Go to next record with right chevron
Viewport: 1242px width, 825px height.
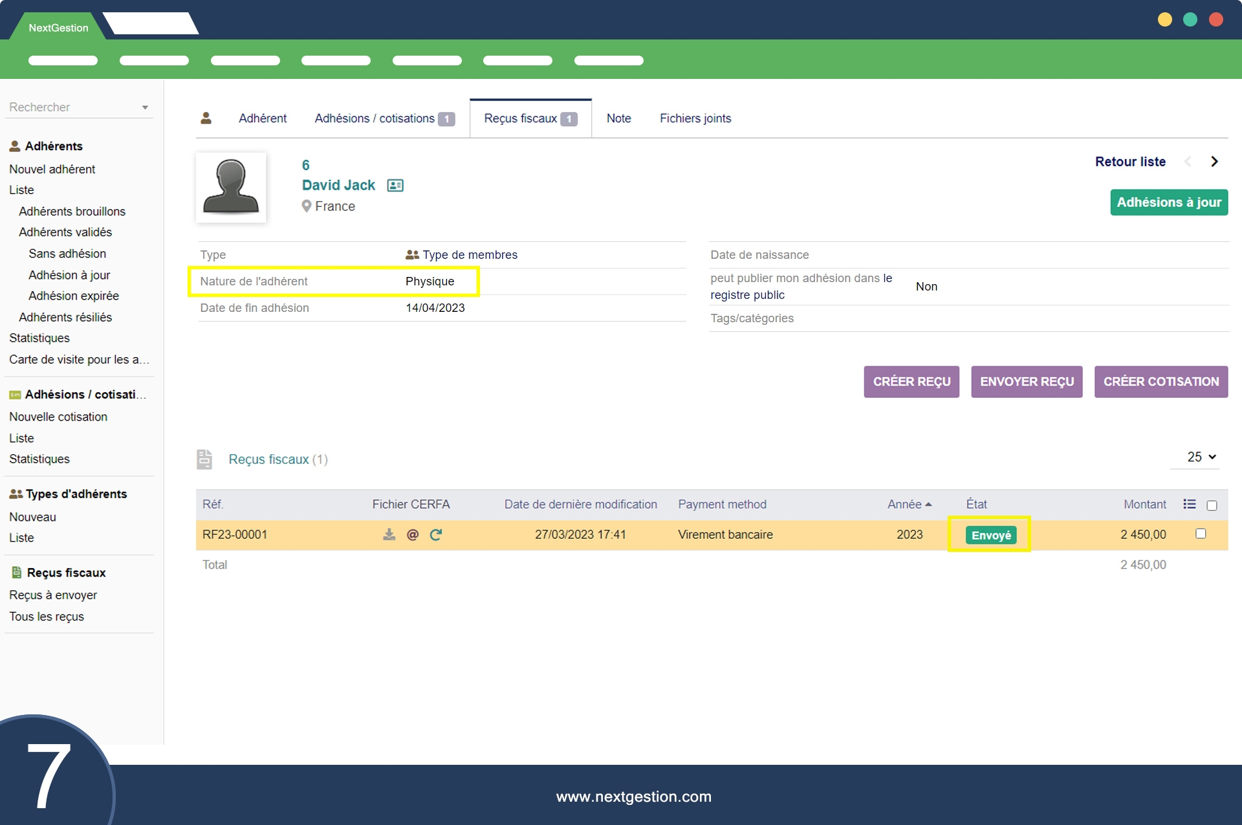[1214, 162]
